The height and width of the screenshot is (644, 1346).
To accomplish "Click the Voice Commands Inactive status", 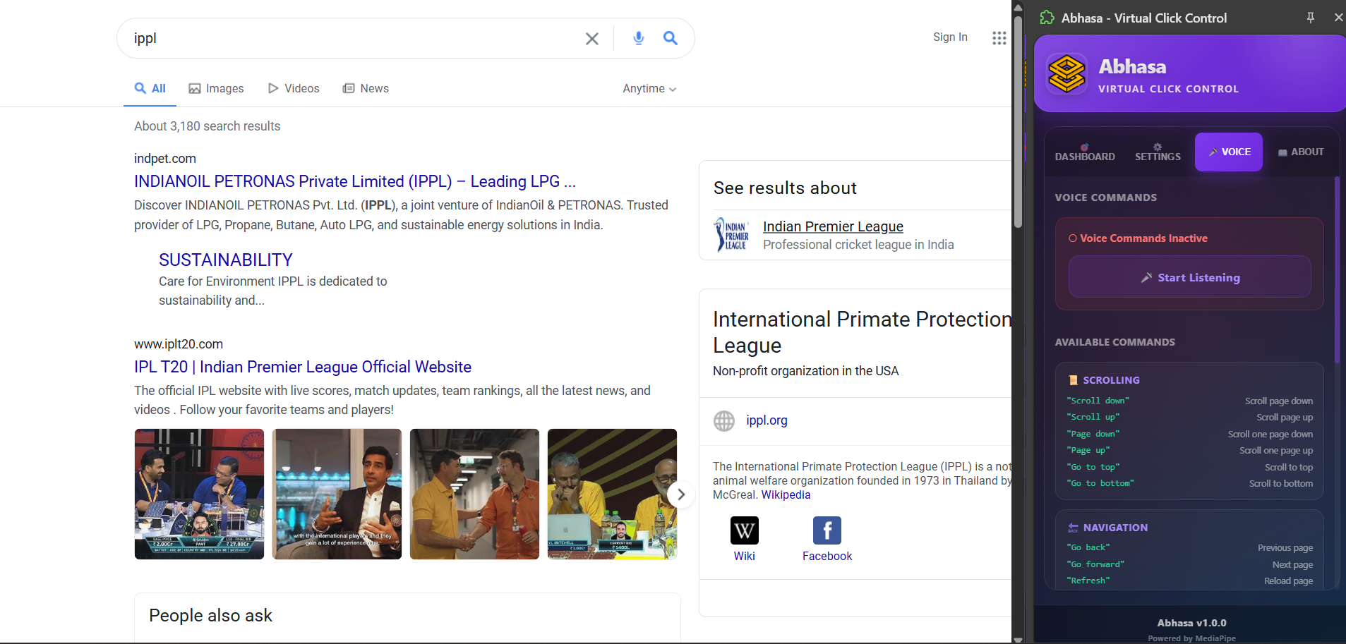I will coord(1138,238).
